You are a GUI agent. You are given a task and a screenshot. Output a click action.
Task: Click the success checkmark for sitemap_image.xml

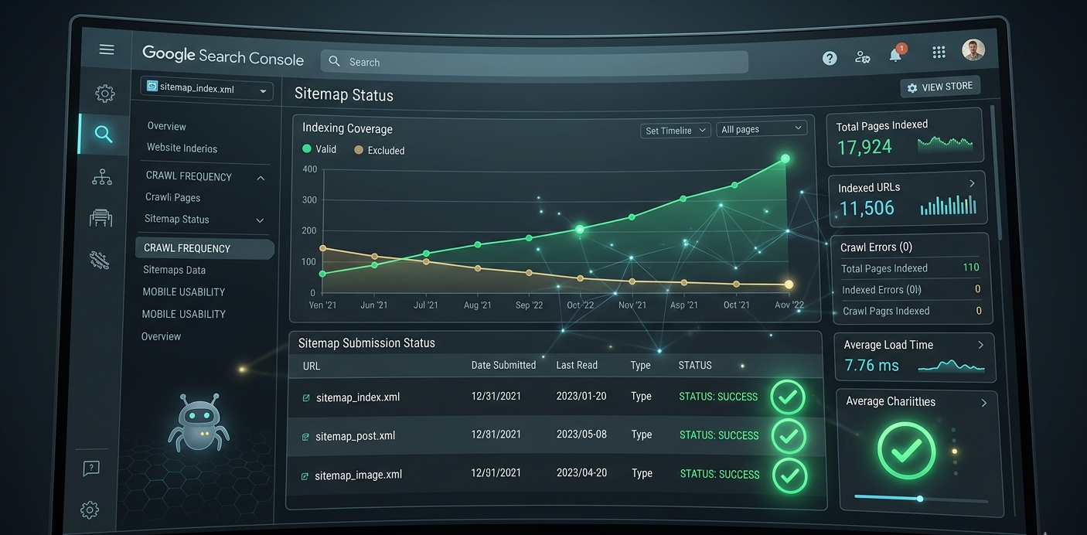(789, 475)
